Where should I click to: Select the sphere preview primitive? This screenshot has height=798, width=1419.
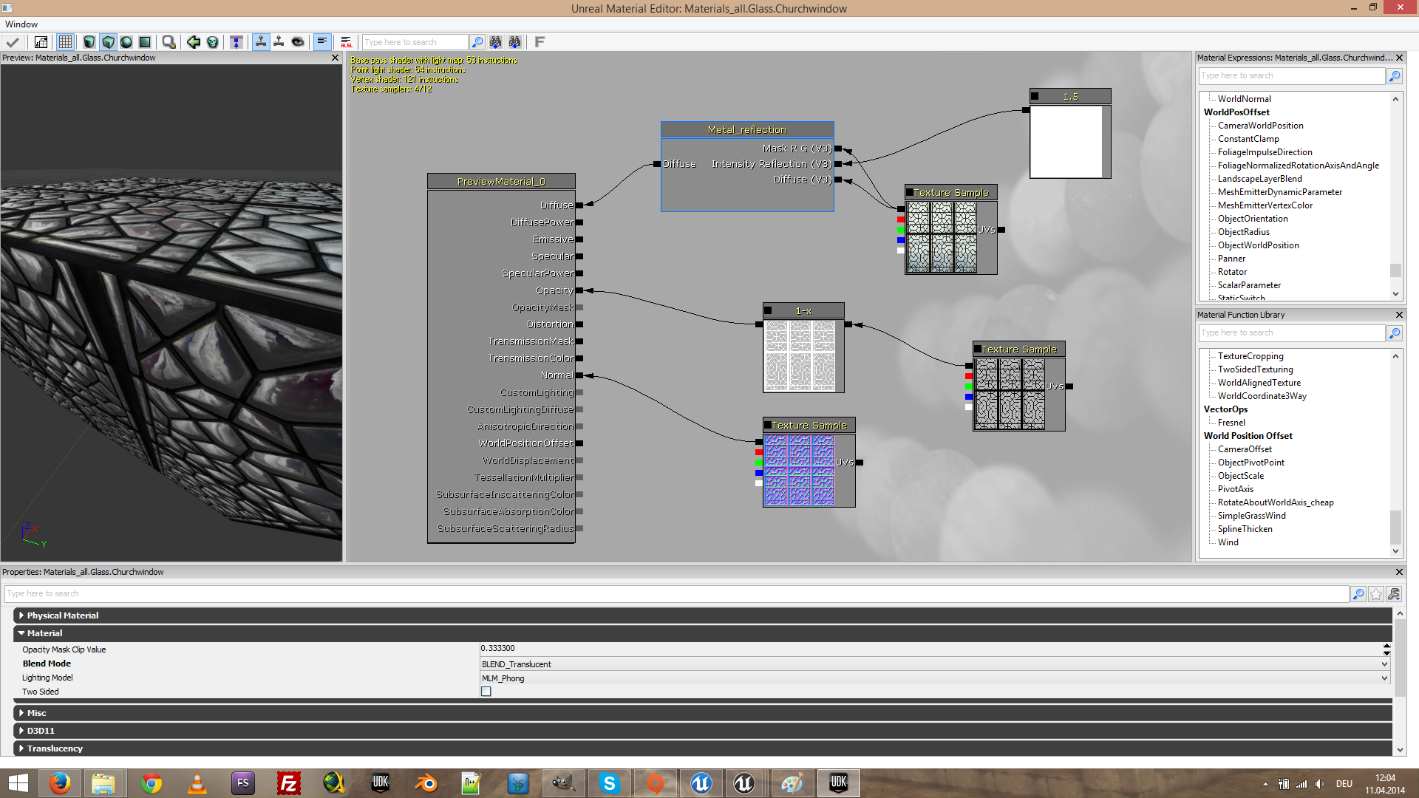click(x=126, y=42)
